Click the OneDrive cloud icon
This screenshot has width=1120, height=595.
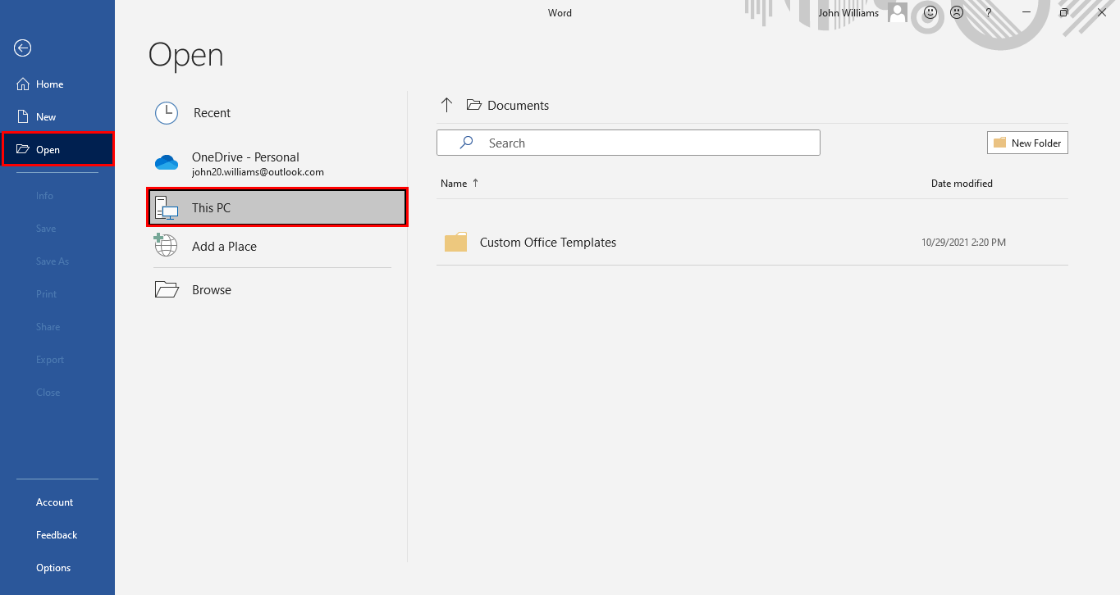coord(167,162)
